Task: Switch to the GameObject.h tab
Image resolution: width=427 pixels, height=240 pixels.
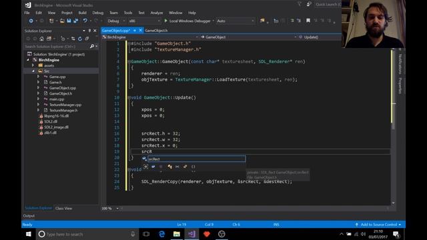Action: point(156,31)
